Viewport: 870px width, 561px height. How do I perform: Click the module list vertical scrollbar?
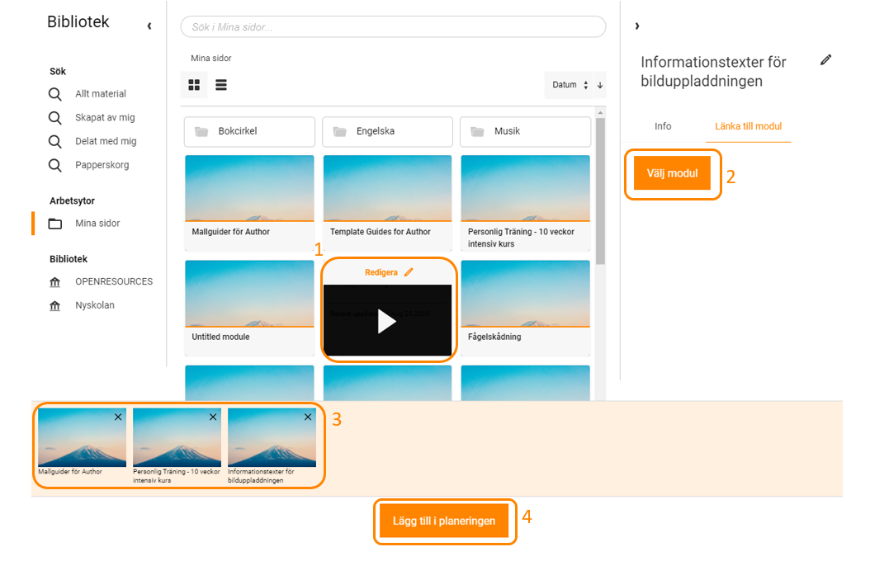[600, 191]
